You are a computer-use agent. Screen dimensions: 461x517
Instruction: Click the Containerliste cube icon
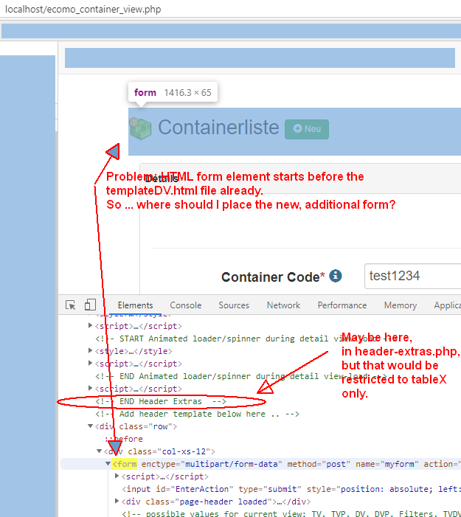pyautogui.click(x=140, y=128)
